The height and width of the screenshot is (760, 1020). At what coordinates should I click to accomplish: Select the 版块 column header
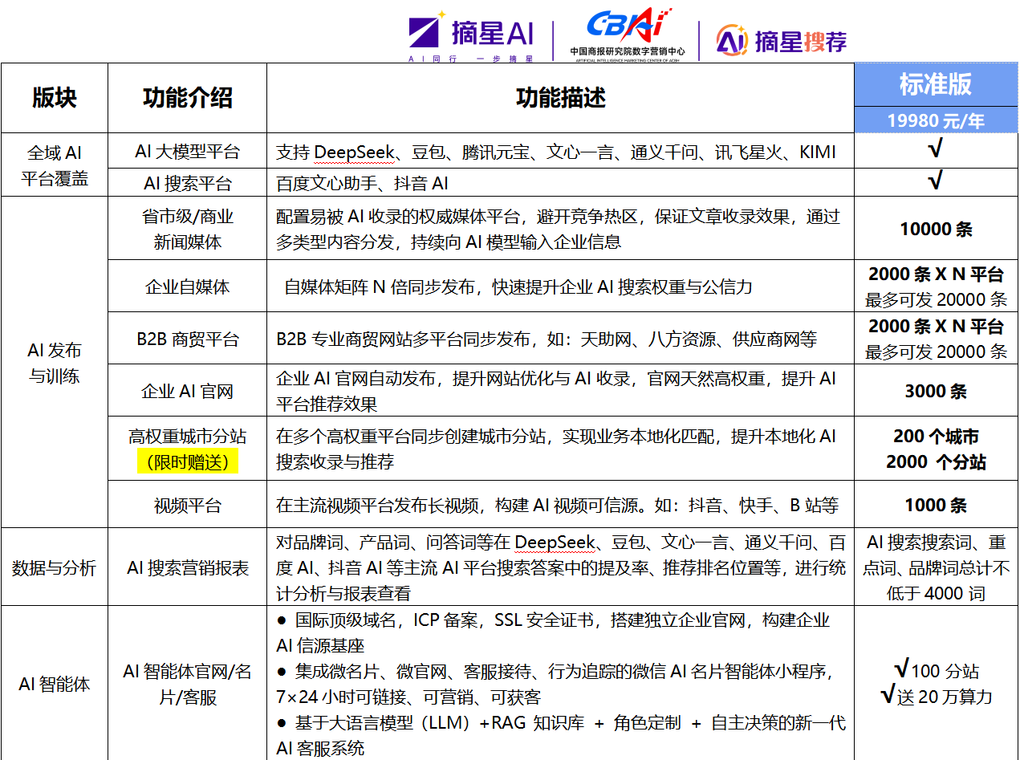[55, 98]
